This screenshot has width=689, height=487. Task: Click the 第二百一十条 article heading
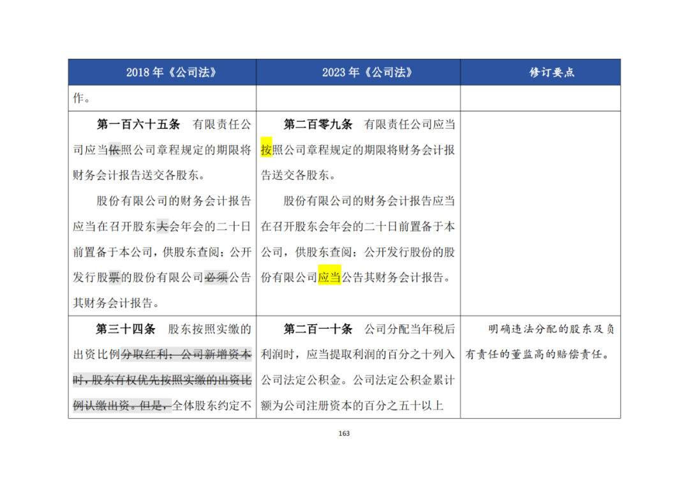[x=318, y=329]
